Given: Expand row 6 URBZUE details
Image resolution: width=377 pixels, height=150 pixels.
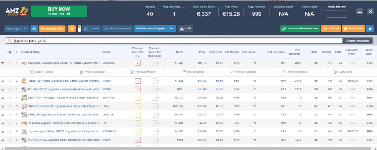Looking at the screenshot, I should [3, 115].
